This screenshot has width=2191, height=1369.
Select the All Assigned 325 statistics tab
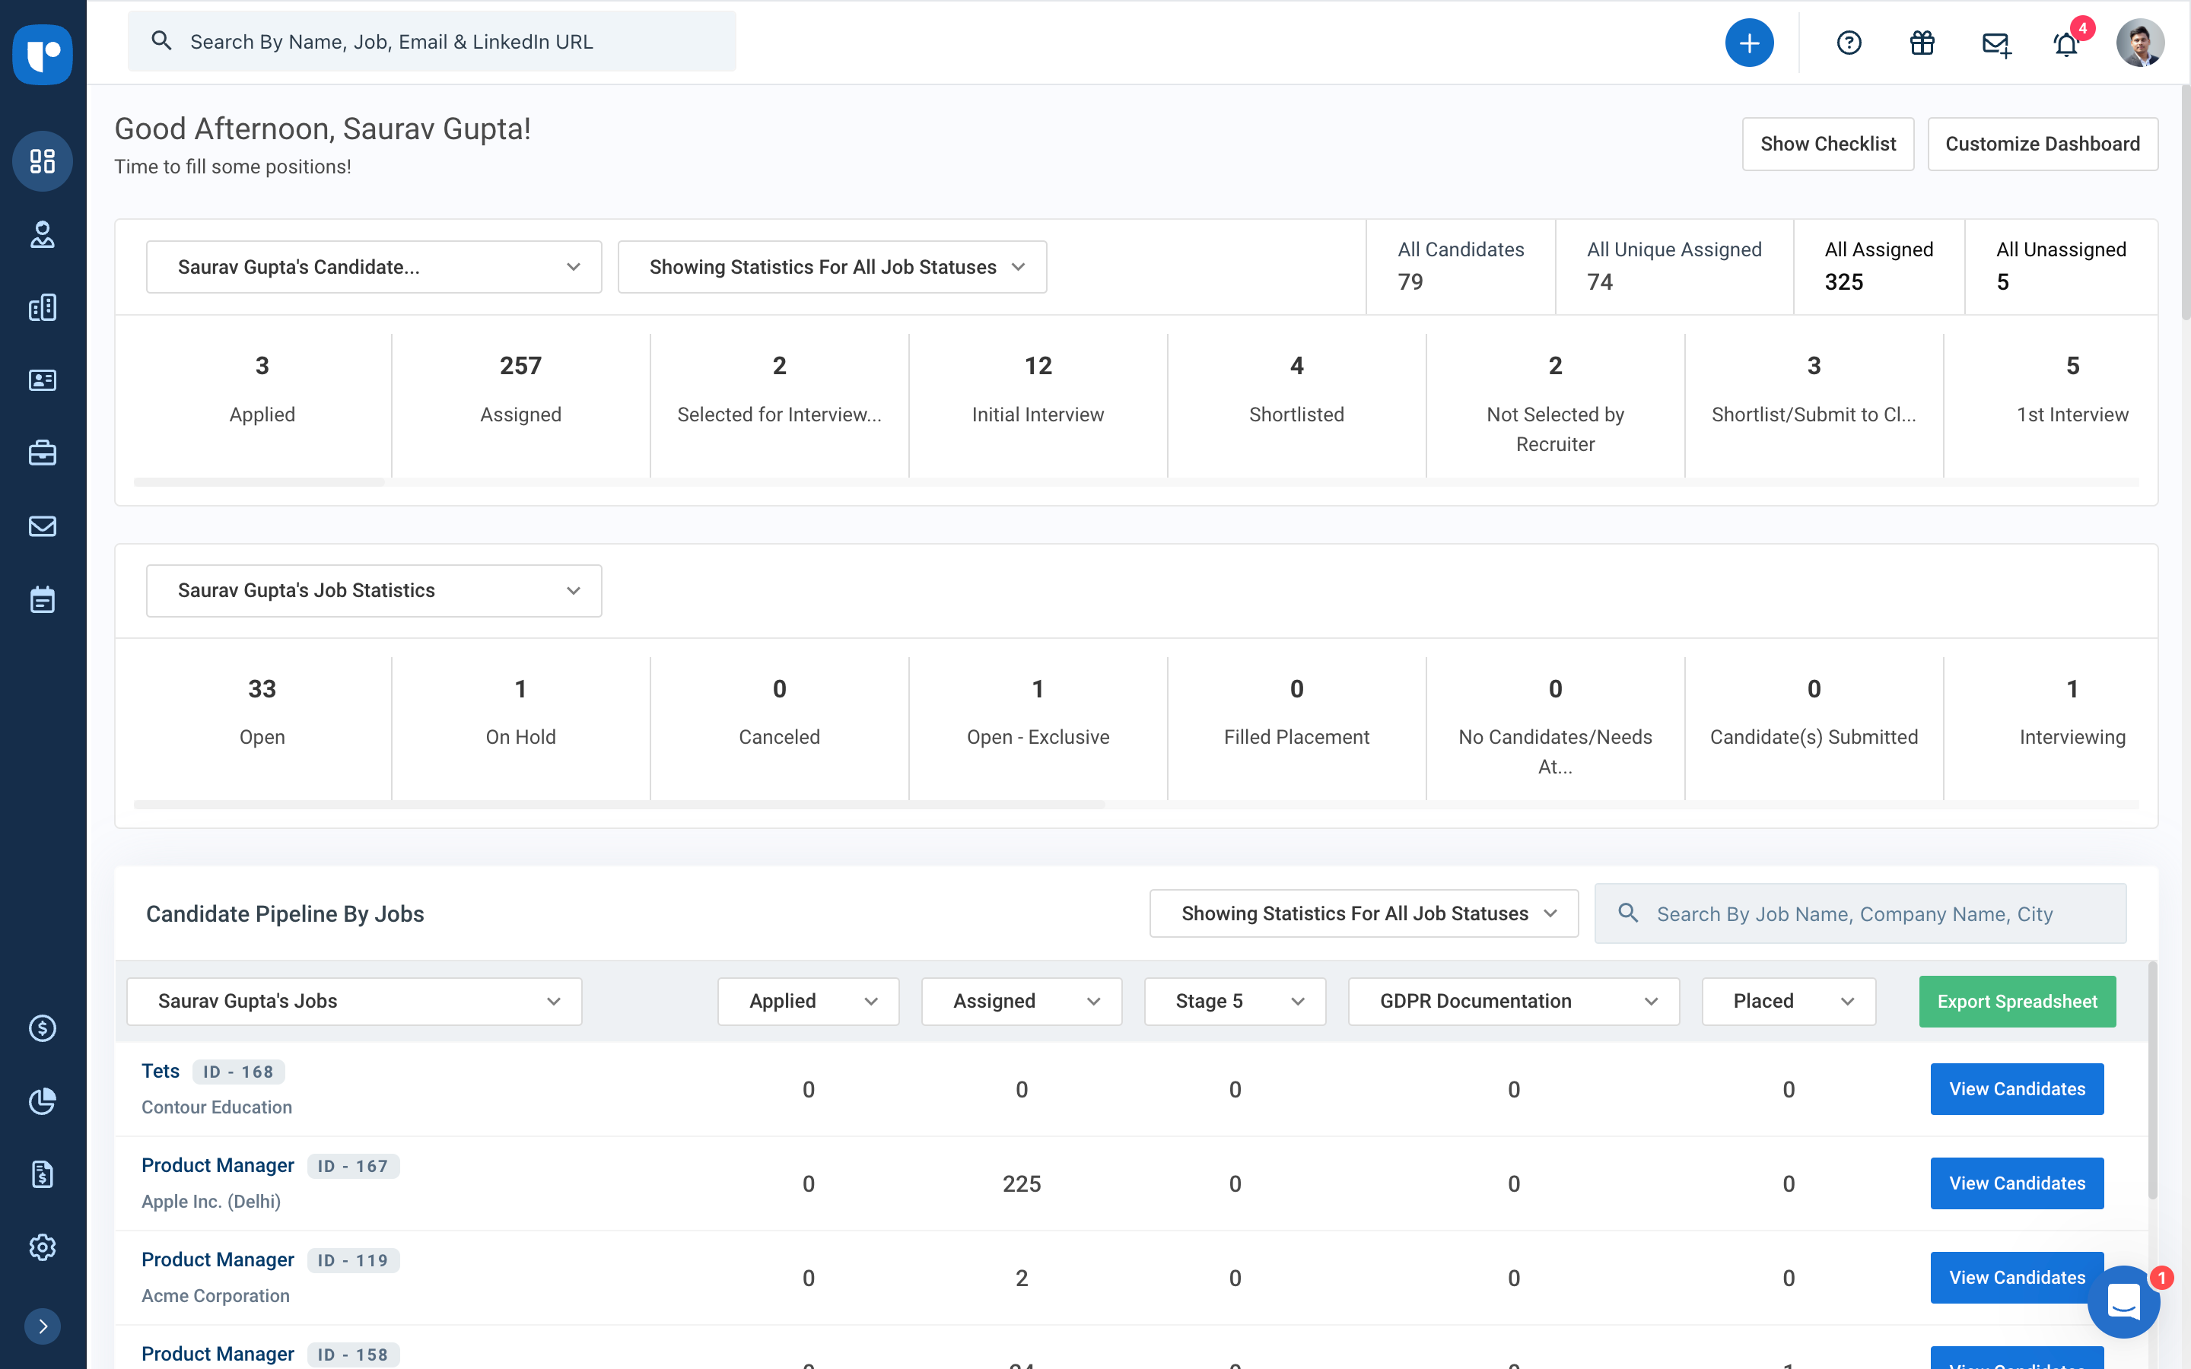[x=1878, y=266]
